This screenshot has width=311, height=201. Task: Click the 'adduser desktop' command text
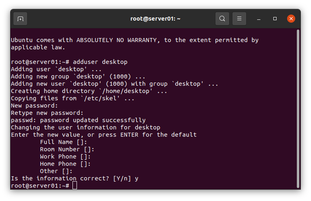(x=100, y=62)
